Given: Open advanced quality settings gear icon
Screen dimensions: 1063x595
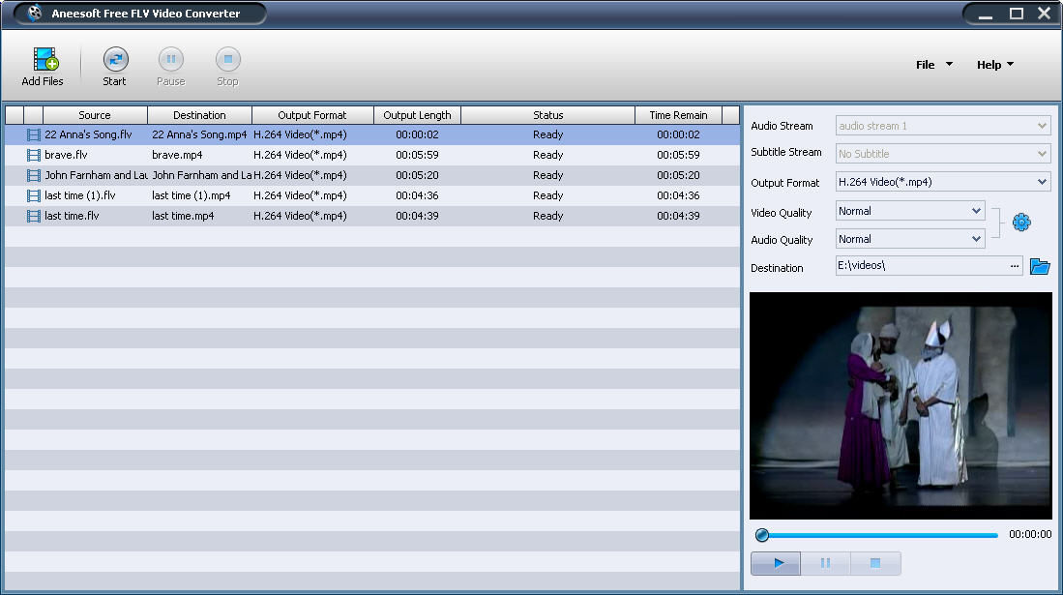Looking at the screenshot, I should 1021,223.
